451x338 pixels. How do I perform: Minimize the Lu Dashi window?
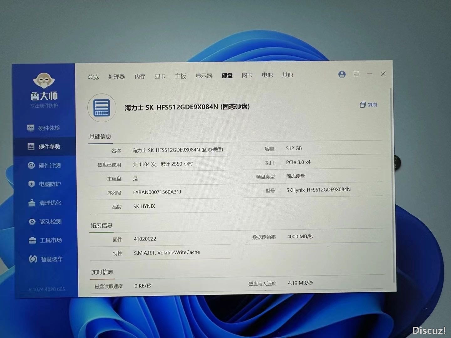(370, 74)
